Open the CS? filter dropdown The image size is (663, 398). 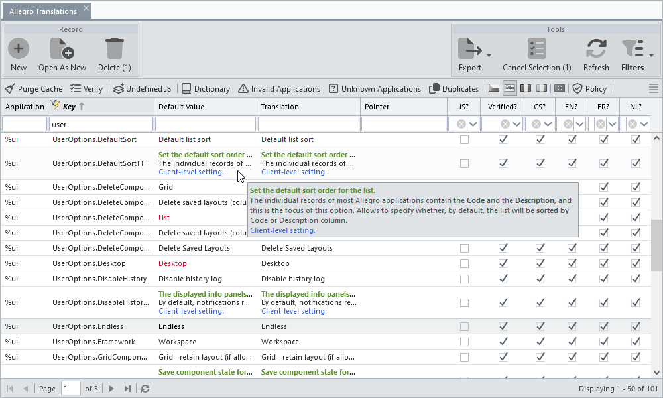548,124
